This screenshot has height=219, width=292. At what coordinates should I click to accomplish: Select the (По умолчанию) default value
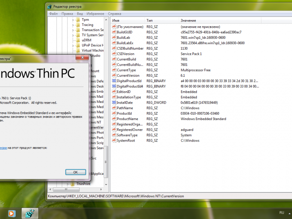[130, 27]
